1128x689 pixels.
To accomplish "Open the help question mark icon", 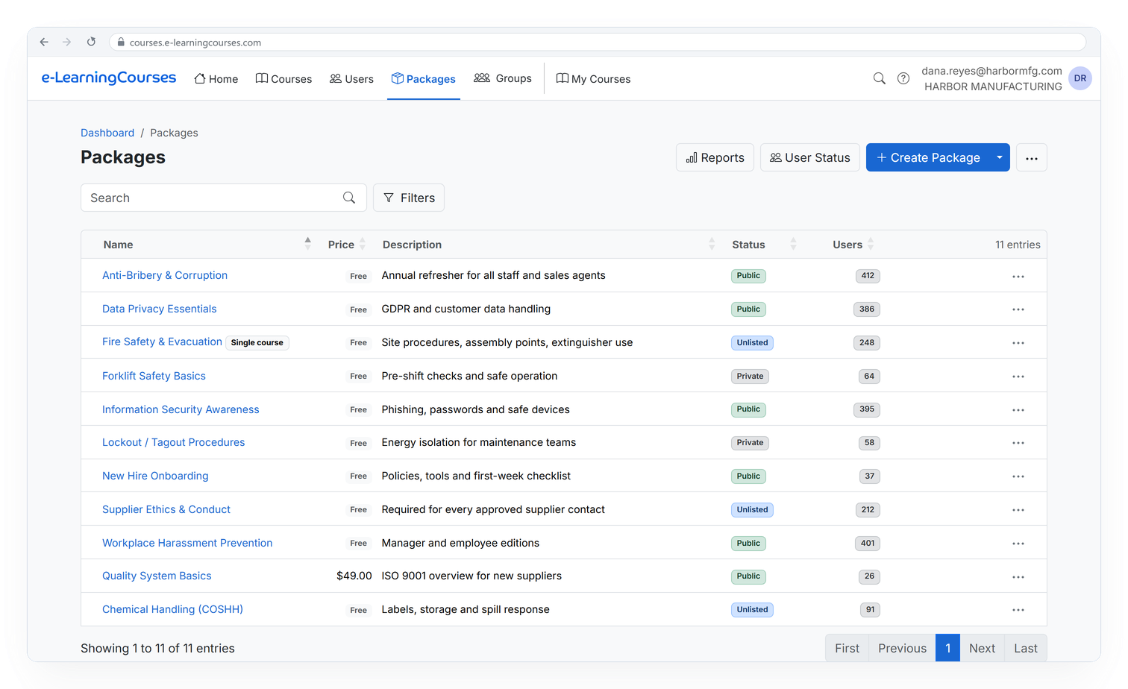I will (903, 78).
